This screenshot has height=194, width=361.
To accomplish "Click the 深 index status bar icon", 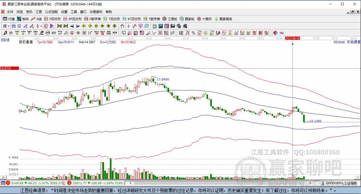I will click(69, 183).
